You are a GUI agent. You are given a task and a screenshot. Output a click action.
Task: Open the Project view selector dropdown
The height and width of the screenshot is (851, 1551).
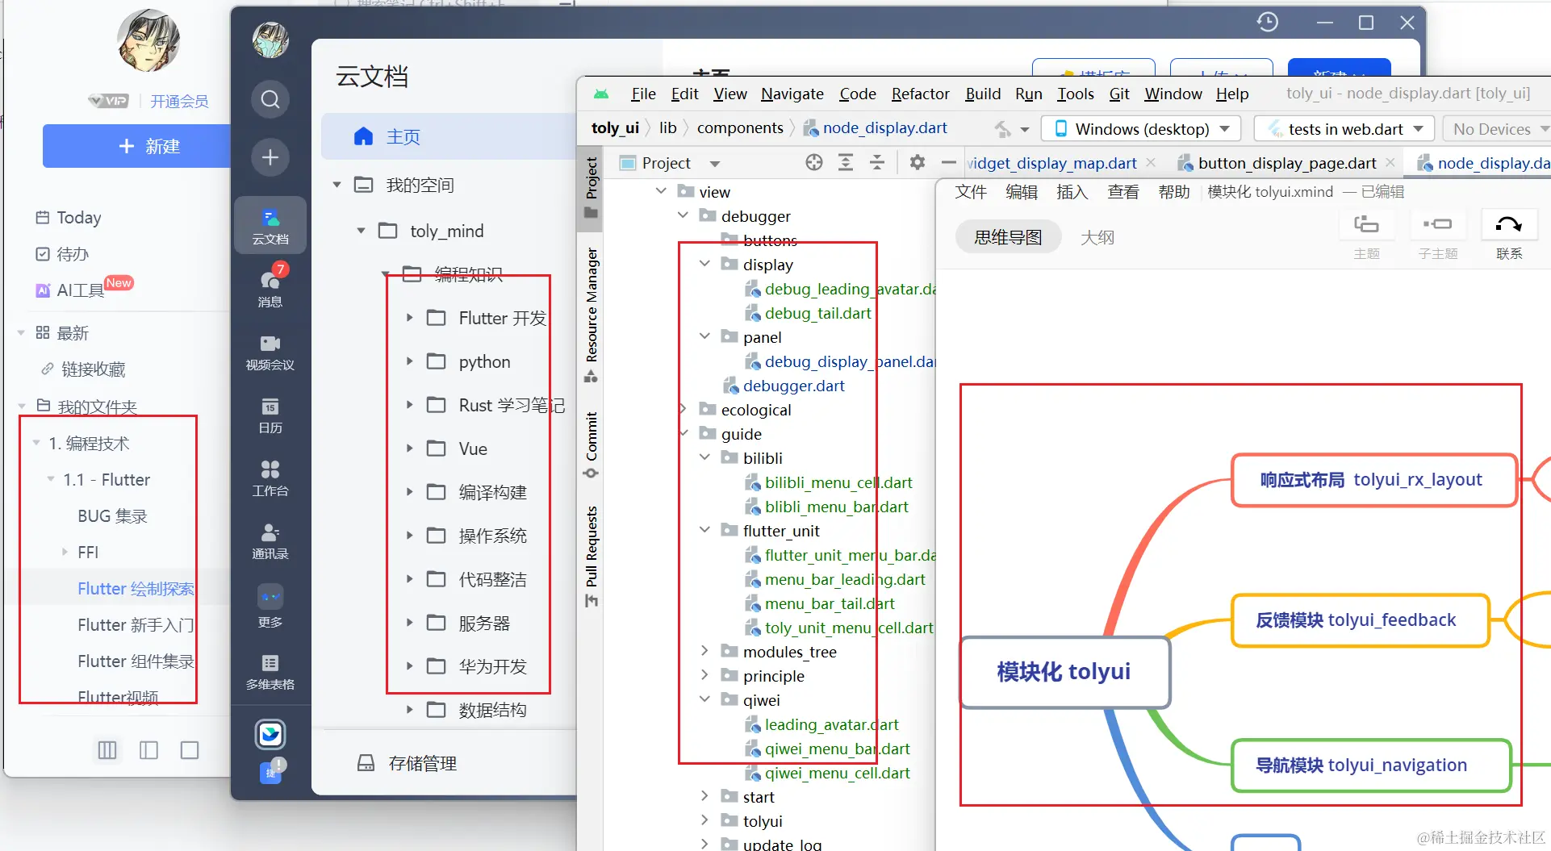pos(714,164)
